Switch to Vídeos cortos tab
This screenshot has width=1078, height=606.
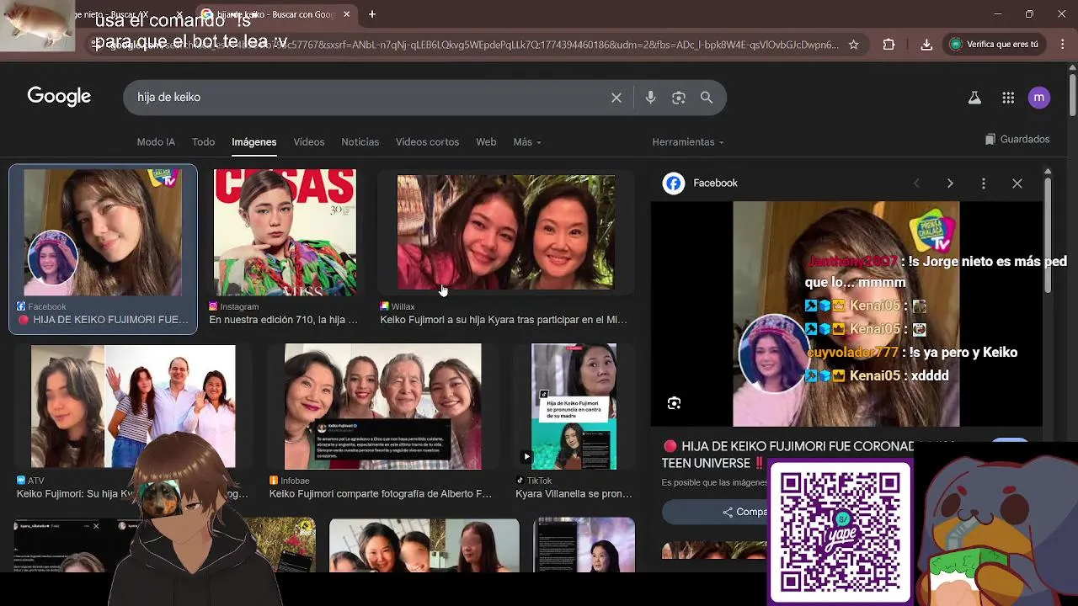tap(427, 142)
